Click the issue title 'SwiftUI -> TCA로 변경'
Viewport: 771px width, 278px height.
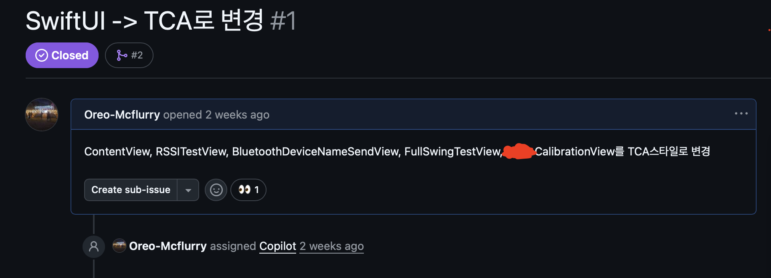(145, 20)
